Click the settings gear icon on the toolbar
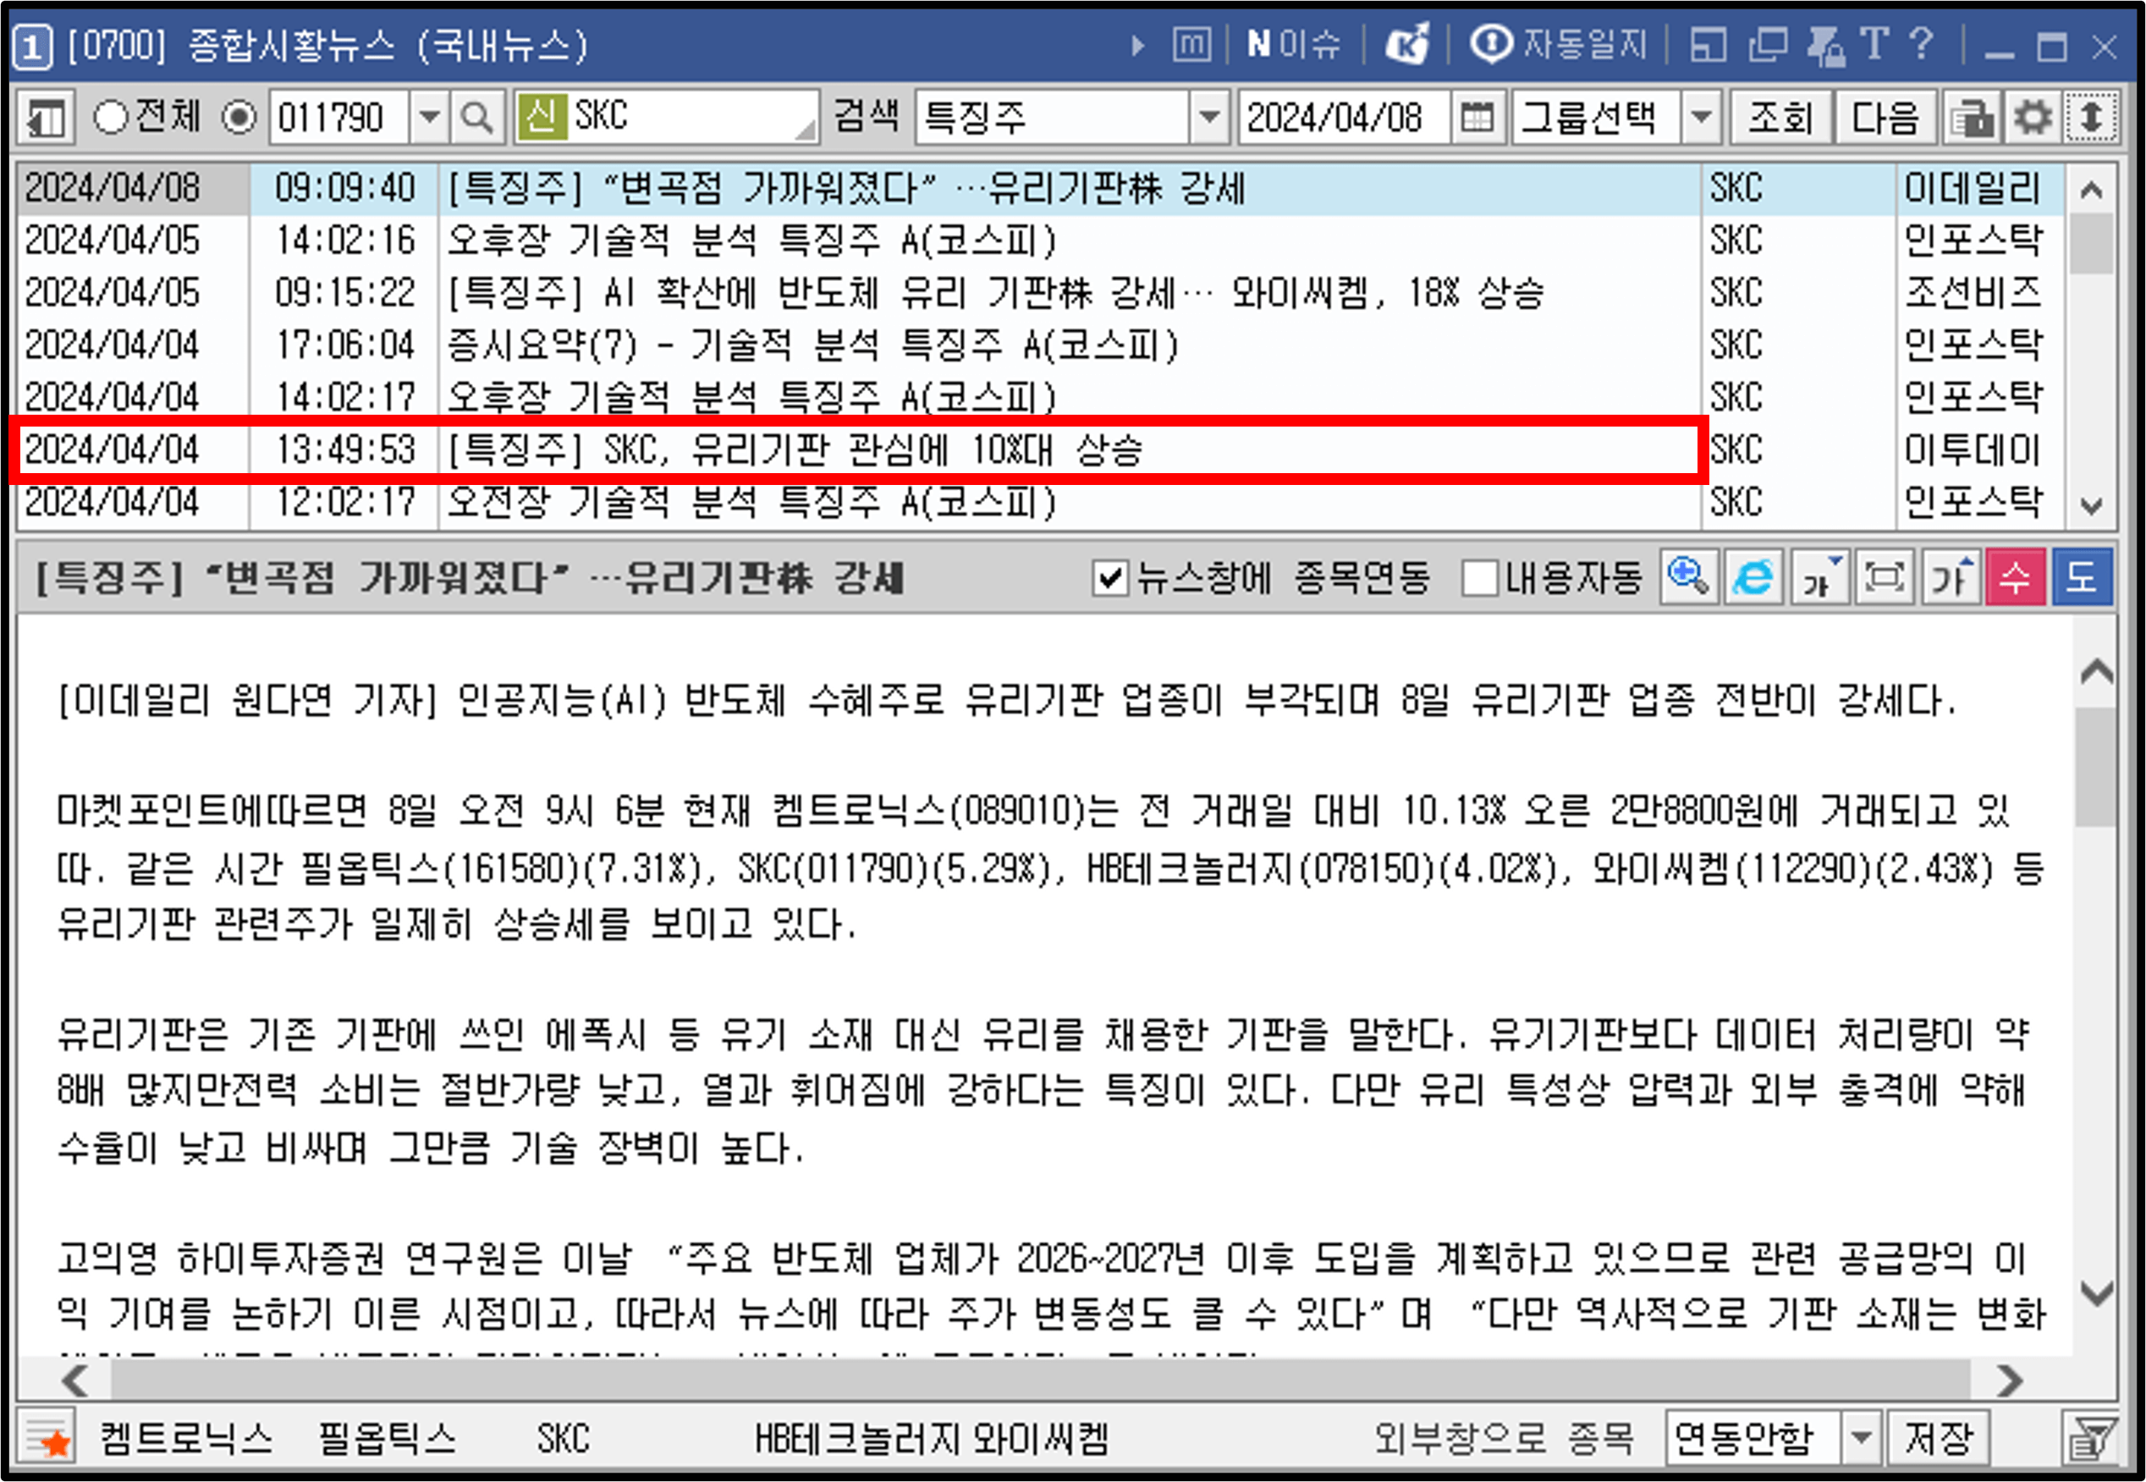 click(x=2033, y=116)
